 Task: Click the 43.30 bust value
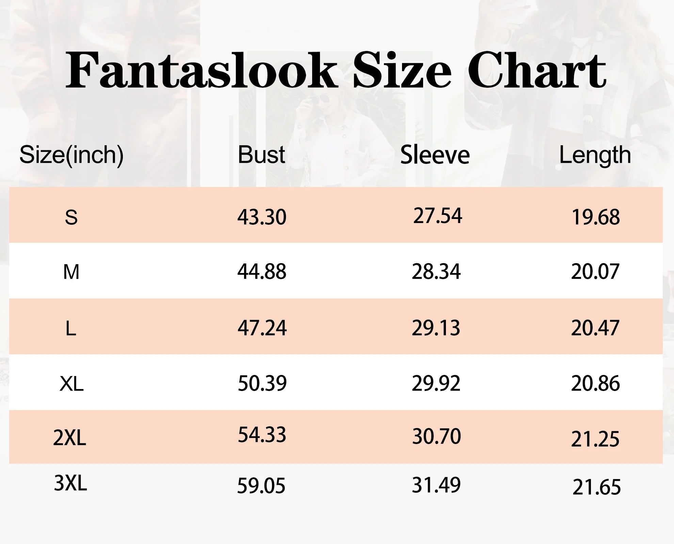262,217
